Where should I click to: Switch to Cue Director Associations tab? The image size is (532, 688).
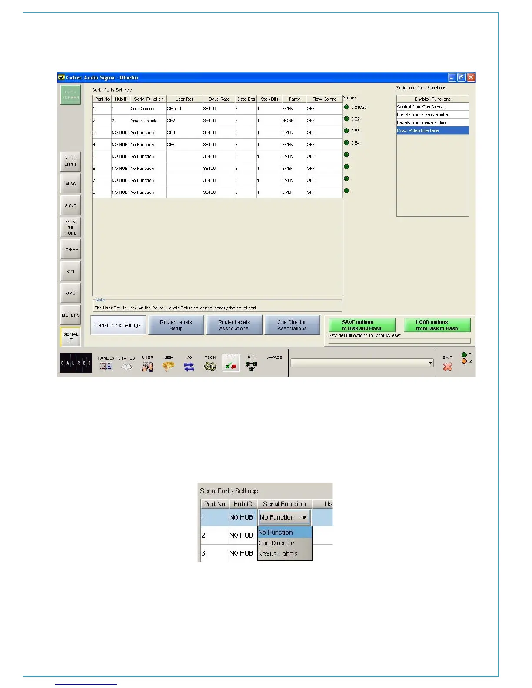[292, 325]
